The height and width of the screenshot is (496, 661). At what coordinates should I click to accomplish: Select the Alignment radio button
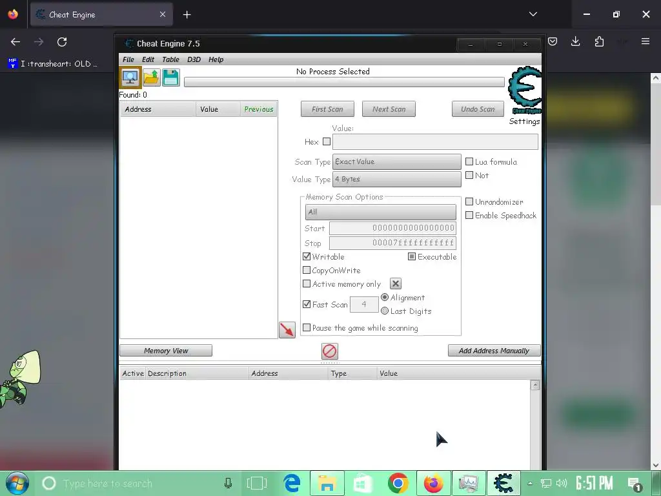tap(385, 297)
